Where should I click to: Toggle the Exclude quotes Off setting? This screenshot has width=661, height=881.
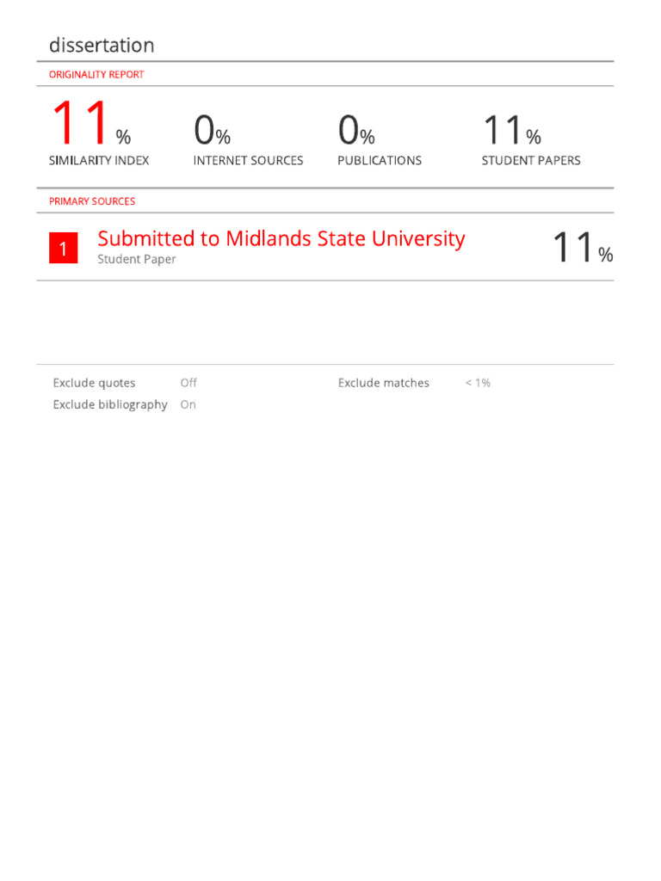tap(188, 383)
